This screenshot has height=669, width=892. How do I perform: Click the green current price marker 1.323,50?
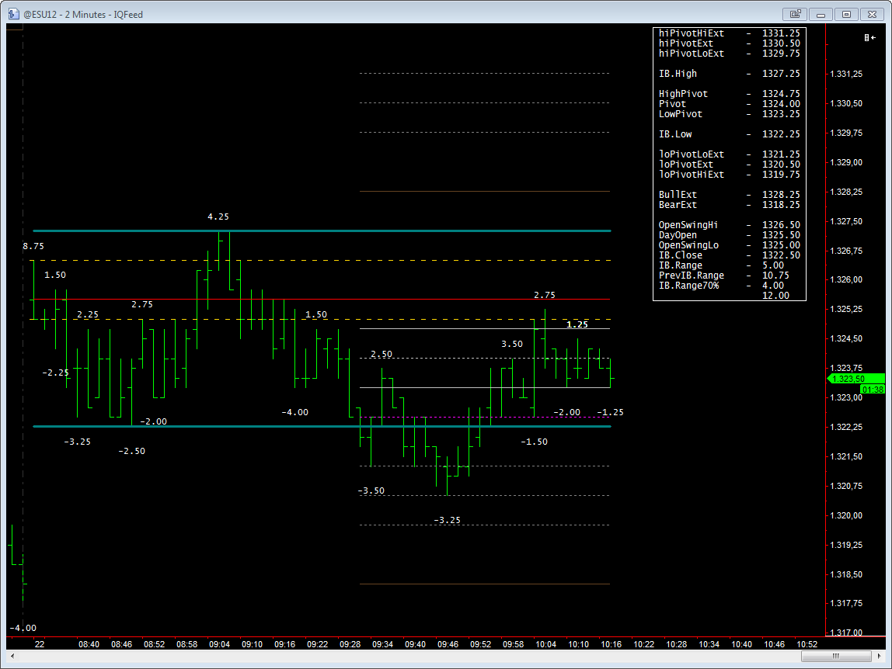click(856, 379)
